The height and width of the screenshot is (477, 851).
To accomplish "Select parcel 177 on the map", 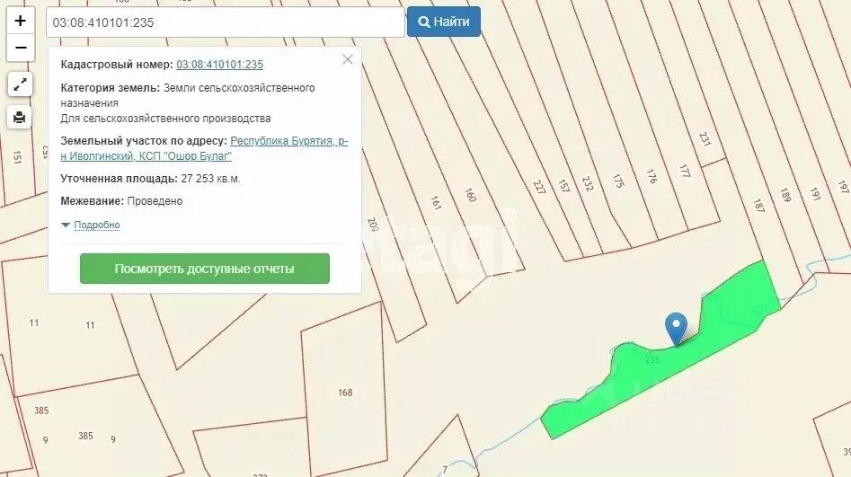I will coord(686,171).
